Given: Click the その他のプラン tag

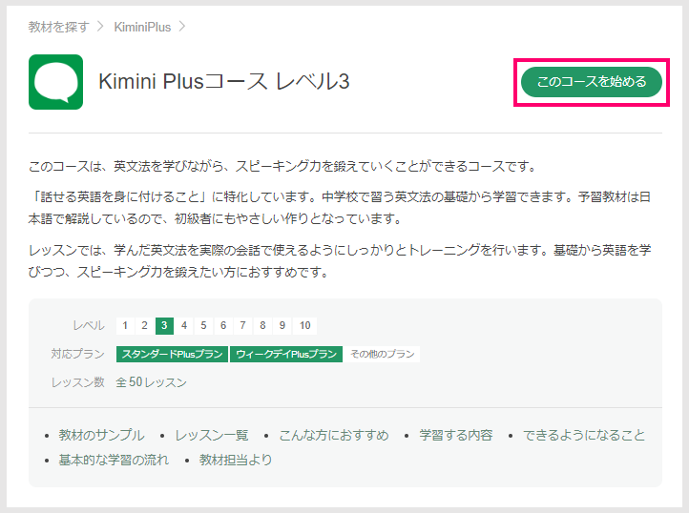Looking at the screenshot, I should [x=383, y=354].
